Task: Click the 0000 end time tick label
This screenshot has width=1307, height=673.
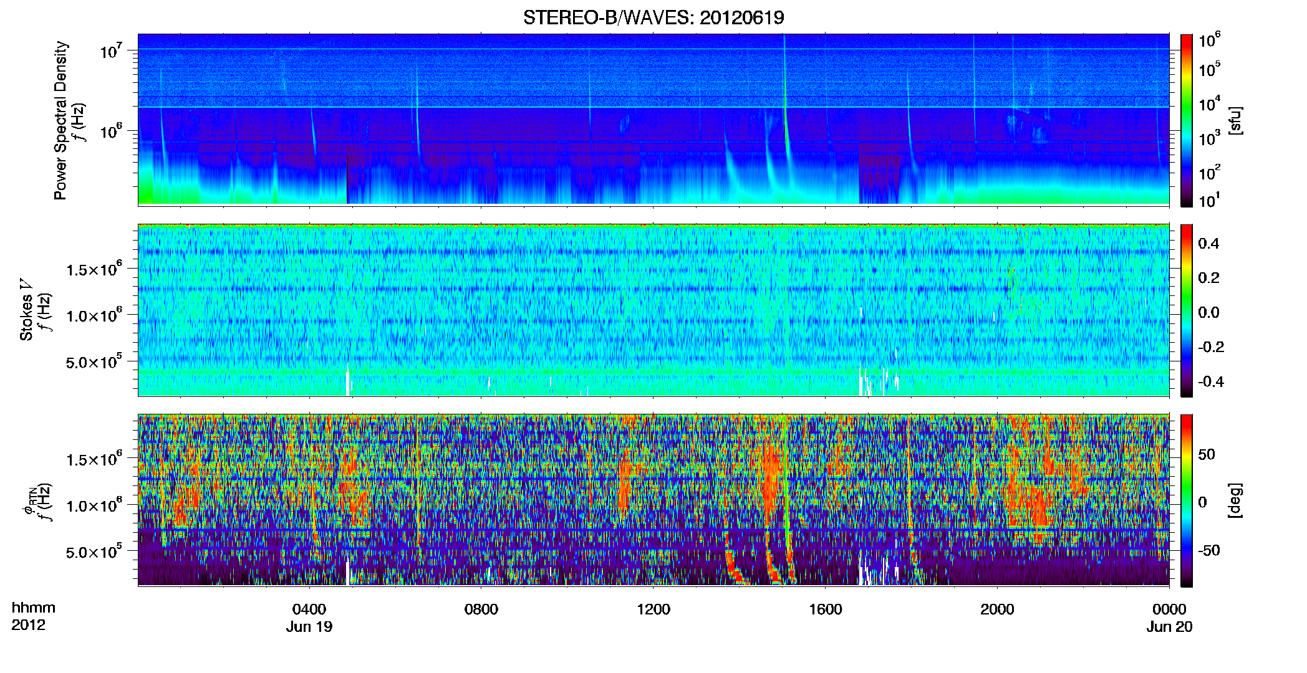Action: pos(1169,609)
